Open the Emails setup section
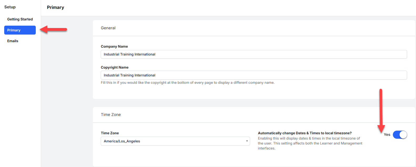 (x=13, y=41)
